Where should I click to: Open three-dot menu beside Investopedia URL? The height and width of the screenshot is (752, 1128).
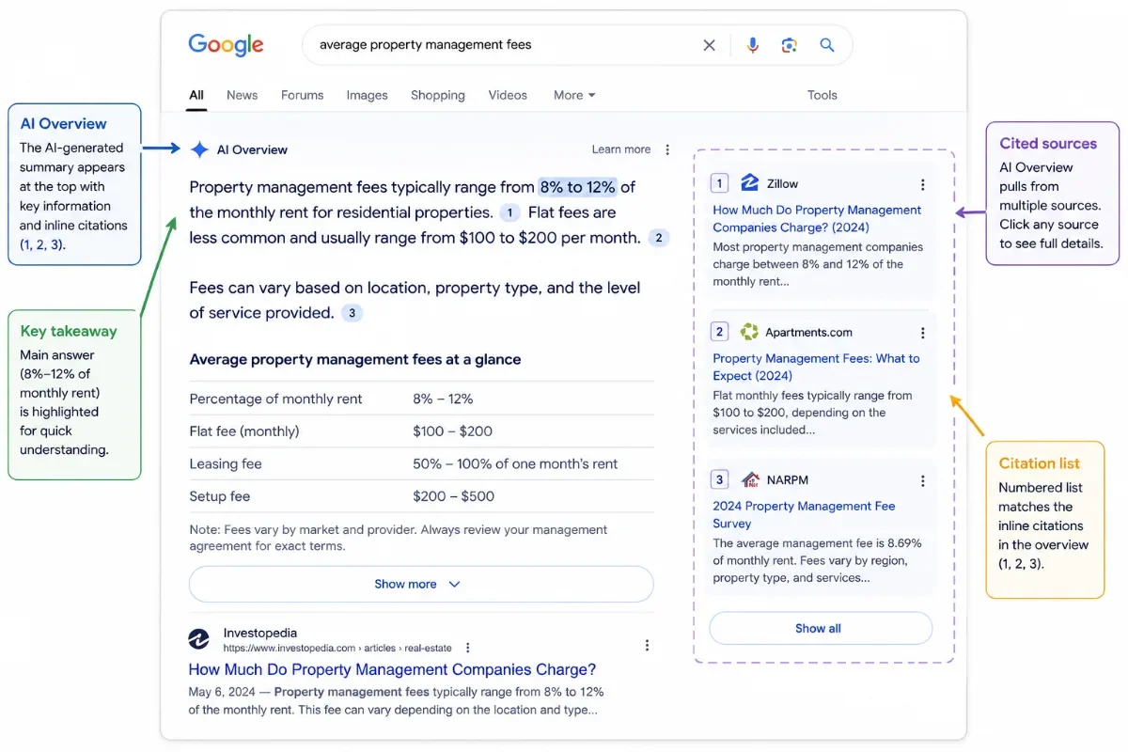tap(468, 648)
